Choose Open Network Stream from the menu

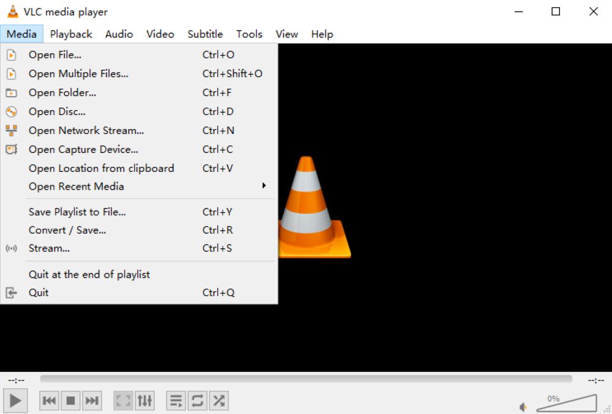click(86, 130)
